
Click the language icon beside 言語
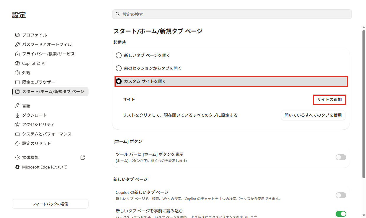point(17,106)
